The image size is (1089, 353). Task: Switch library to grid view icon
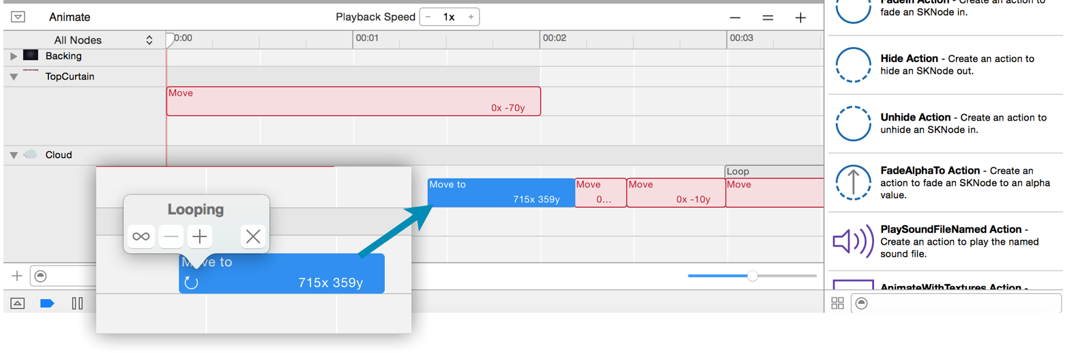(838, 303)
